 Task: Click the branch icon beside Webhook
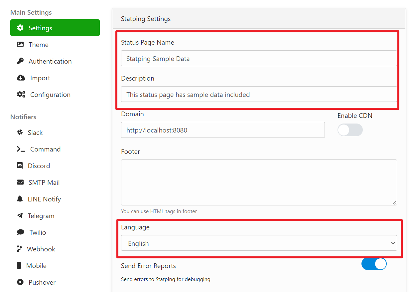(x=19, y=249)
